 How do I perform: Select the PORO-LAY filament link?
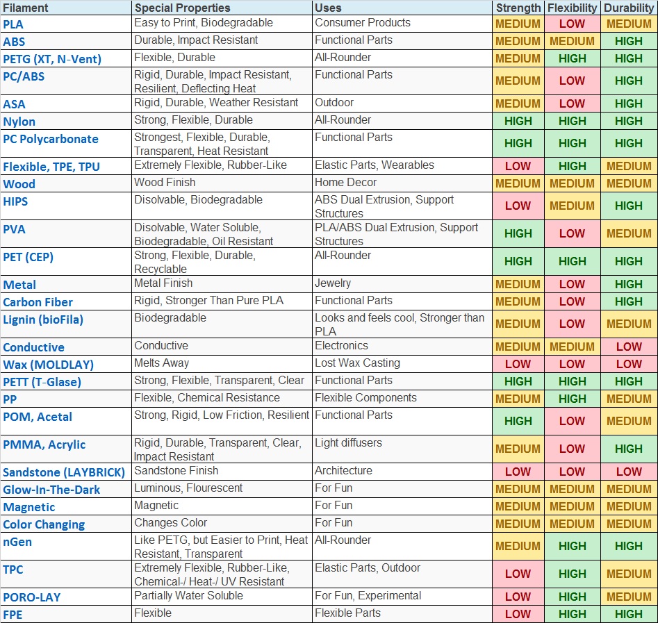coord(32,597)
